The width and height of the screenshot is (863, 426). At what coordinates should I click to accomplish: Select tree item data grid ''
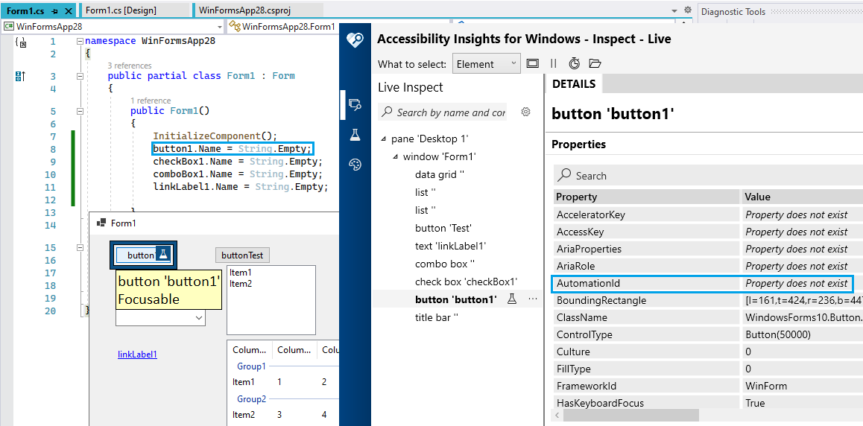coord(439,175)
